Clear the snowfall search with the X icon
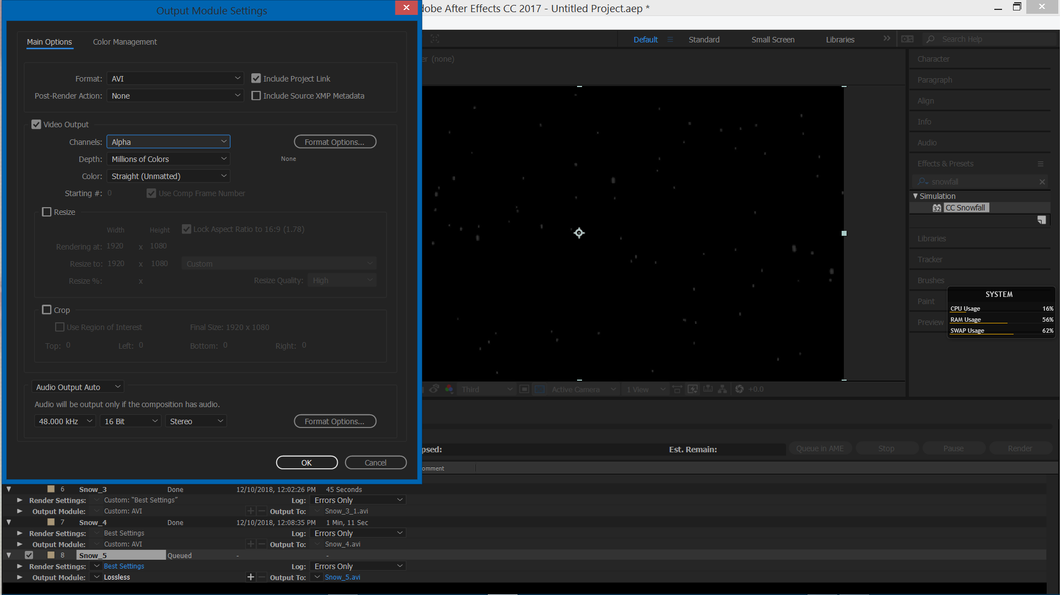Screen dimensions: 1061x595 (1042, 182)
